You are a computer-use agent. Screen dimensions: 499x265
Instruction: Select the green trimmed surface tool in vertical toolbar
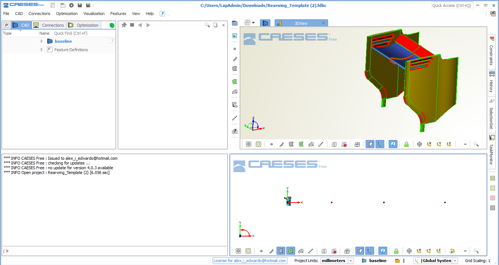[x=235, y=82]
